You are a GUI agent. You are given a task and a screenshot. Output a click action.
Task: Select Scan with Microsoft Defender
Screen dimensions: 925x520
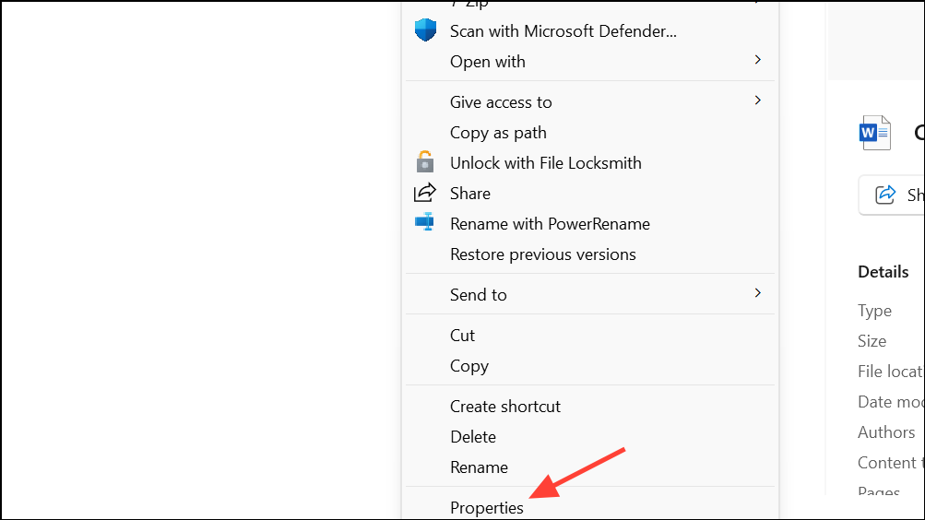pos(563,31)
